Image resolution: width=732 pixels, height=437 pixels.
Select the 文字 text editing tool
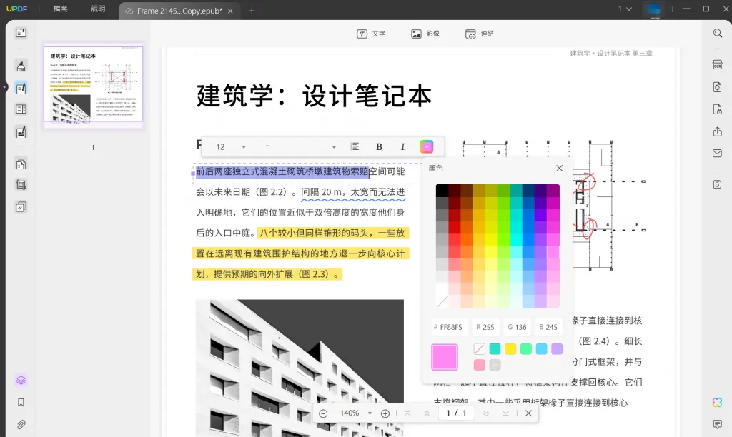[x=371, y=34]
